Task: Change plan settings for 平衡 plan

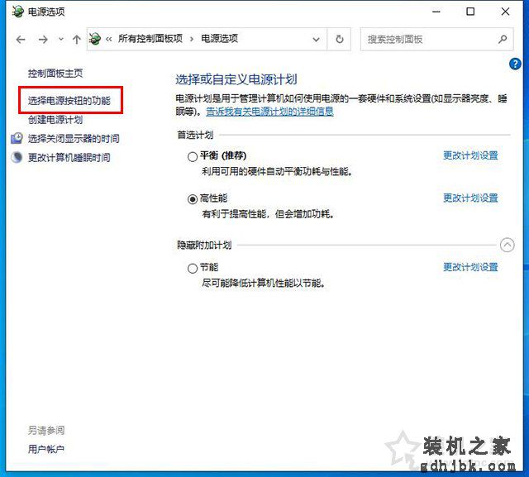Action: point(470,155)
